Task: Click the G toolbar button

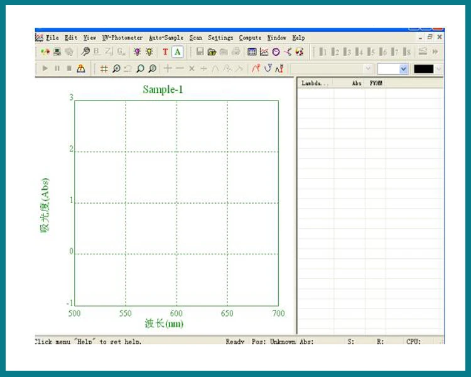Action: [x=121, y=52]
